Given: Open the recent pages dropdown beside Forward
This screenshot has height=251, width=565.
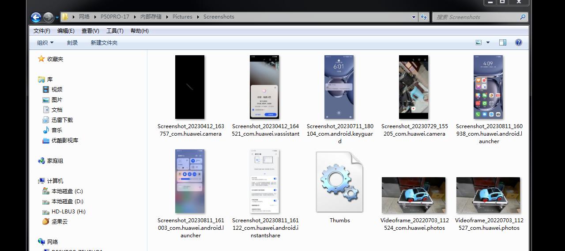Looking at the screenshot, I should coord(57,18).
